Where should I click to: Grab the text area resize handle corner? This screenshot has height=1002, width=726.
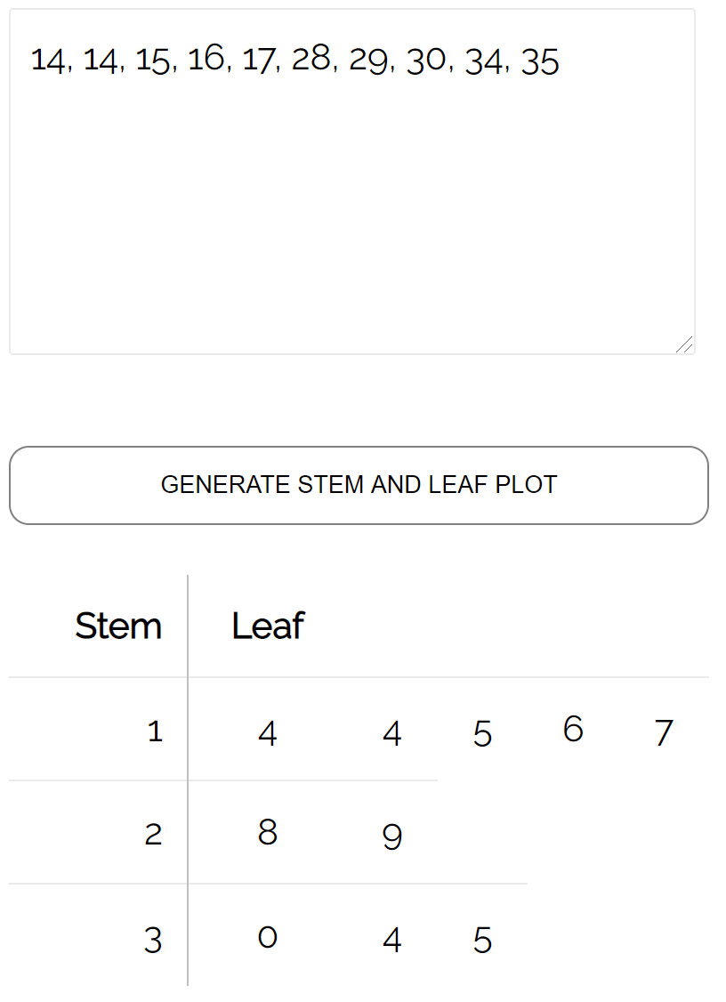[683, 344]
